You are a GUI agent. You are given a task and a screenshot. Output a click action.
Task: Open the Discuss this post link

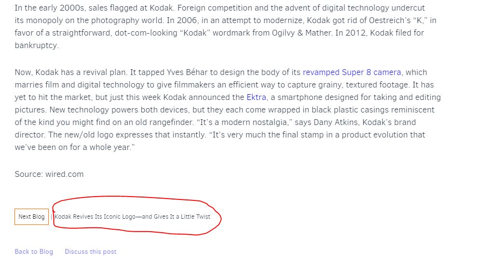[x=91, y=252]
